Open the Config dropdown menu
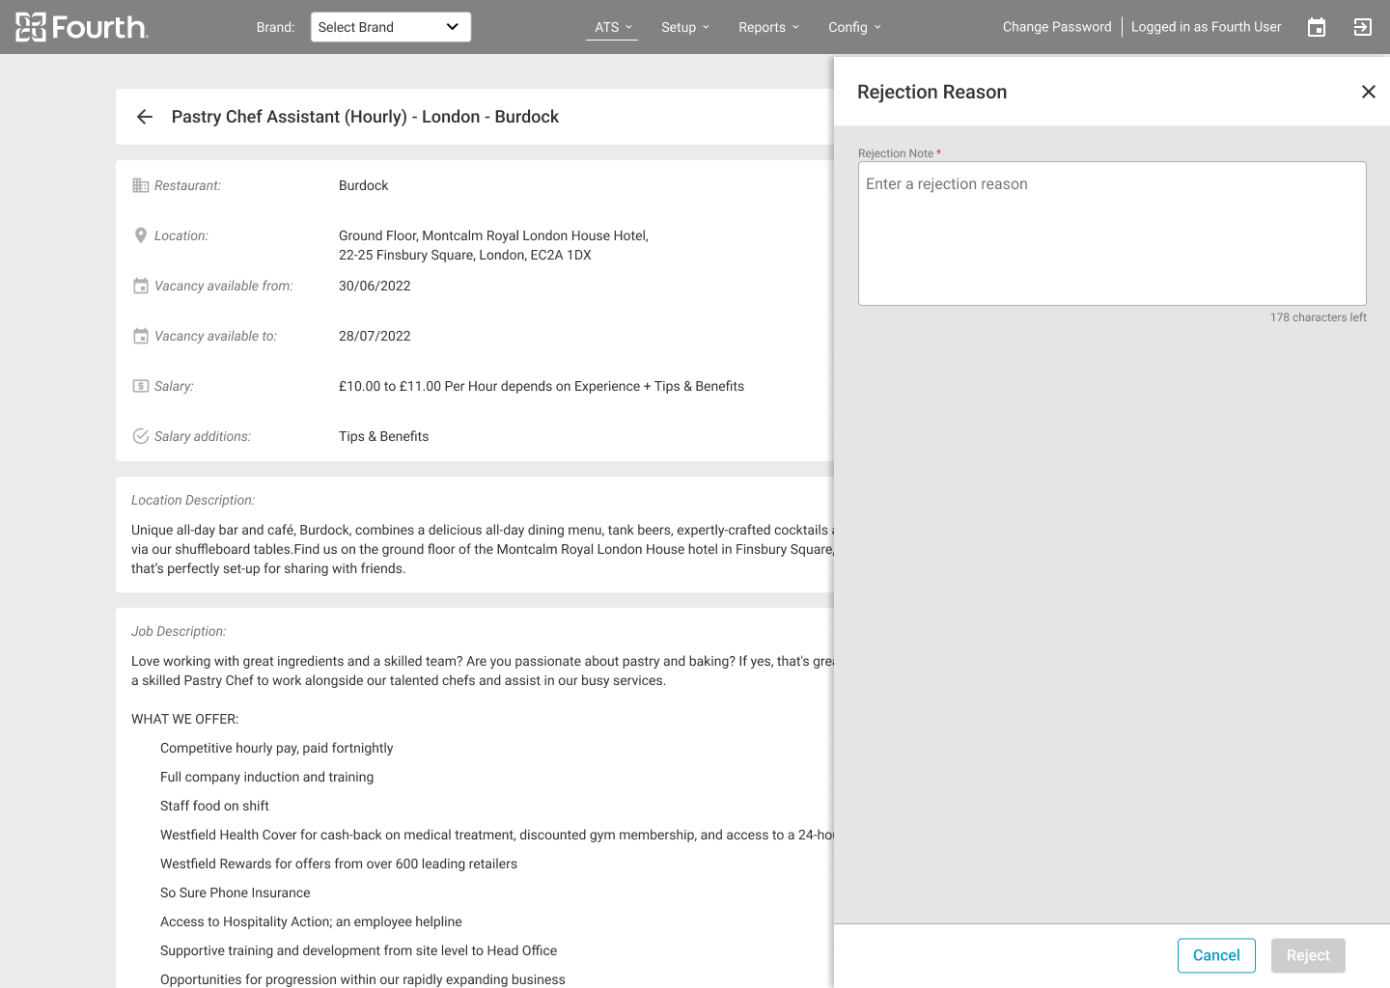This screenshot has width=1390, height=988. click(854, 27)
